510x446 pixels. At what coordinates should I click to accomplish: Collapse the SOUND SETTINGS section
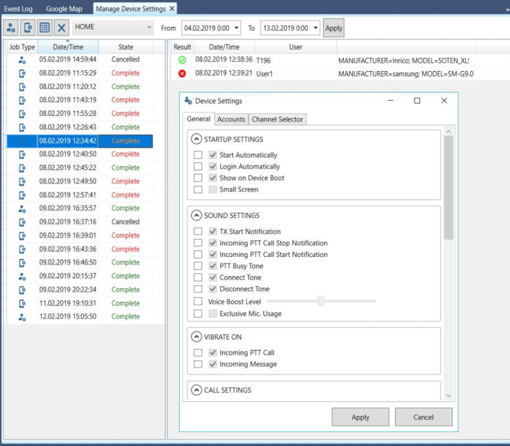[196, 215]
